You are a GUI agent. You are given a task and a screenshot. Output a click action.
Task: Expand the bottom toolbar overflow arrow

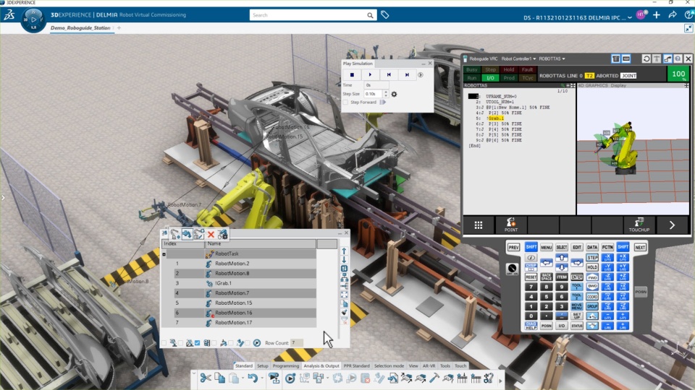(501, 381)
